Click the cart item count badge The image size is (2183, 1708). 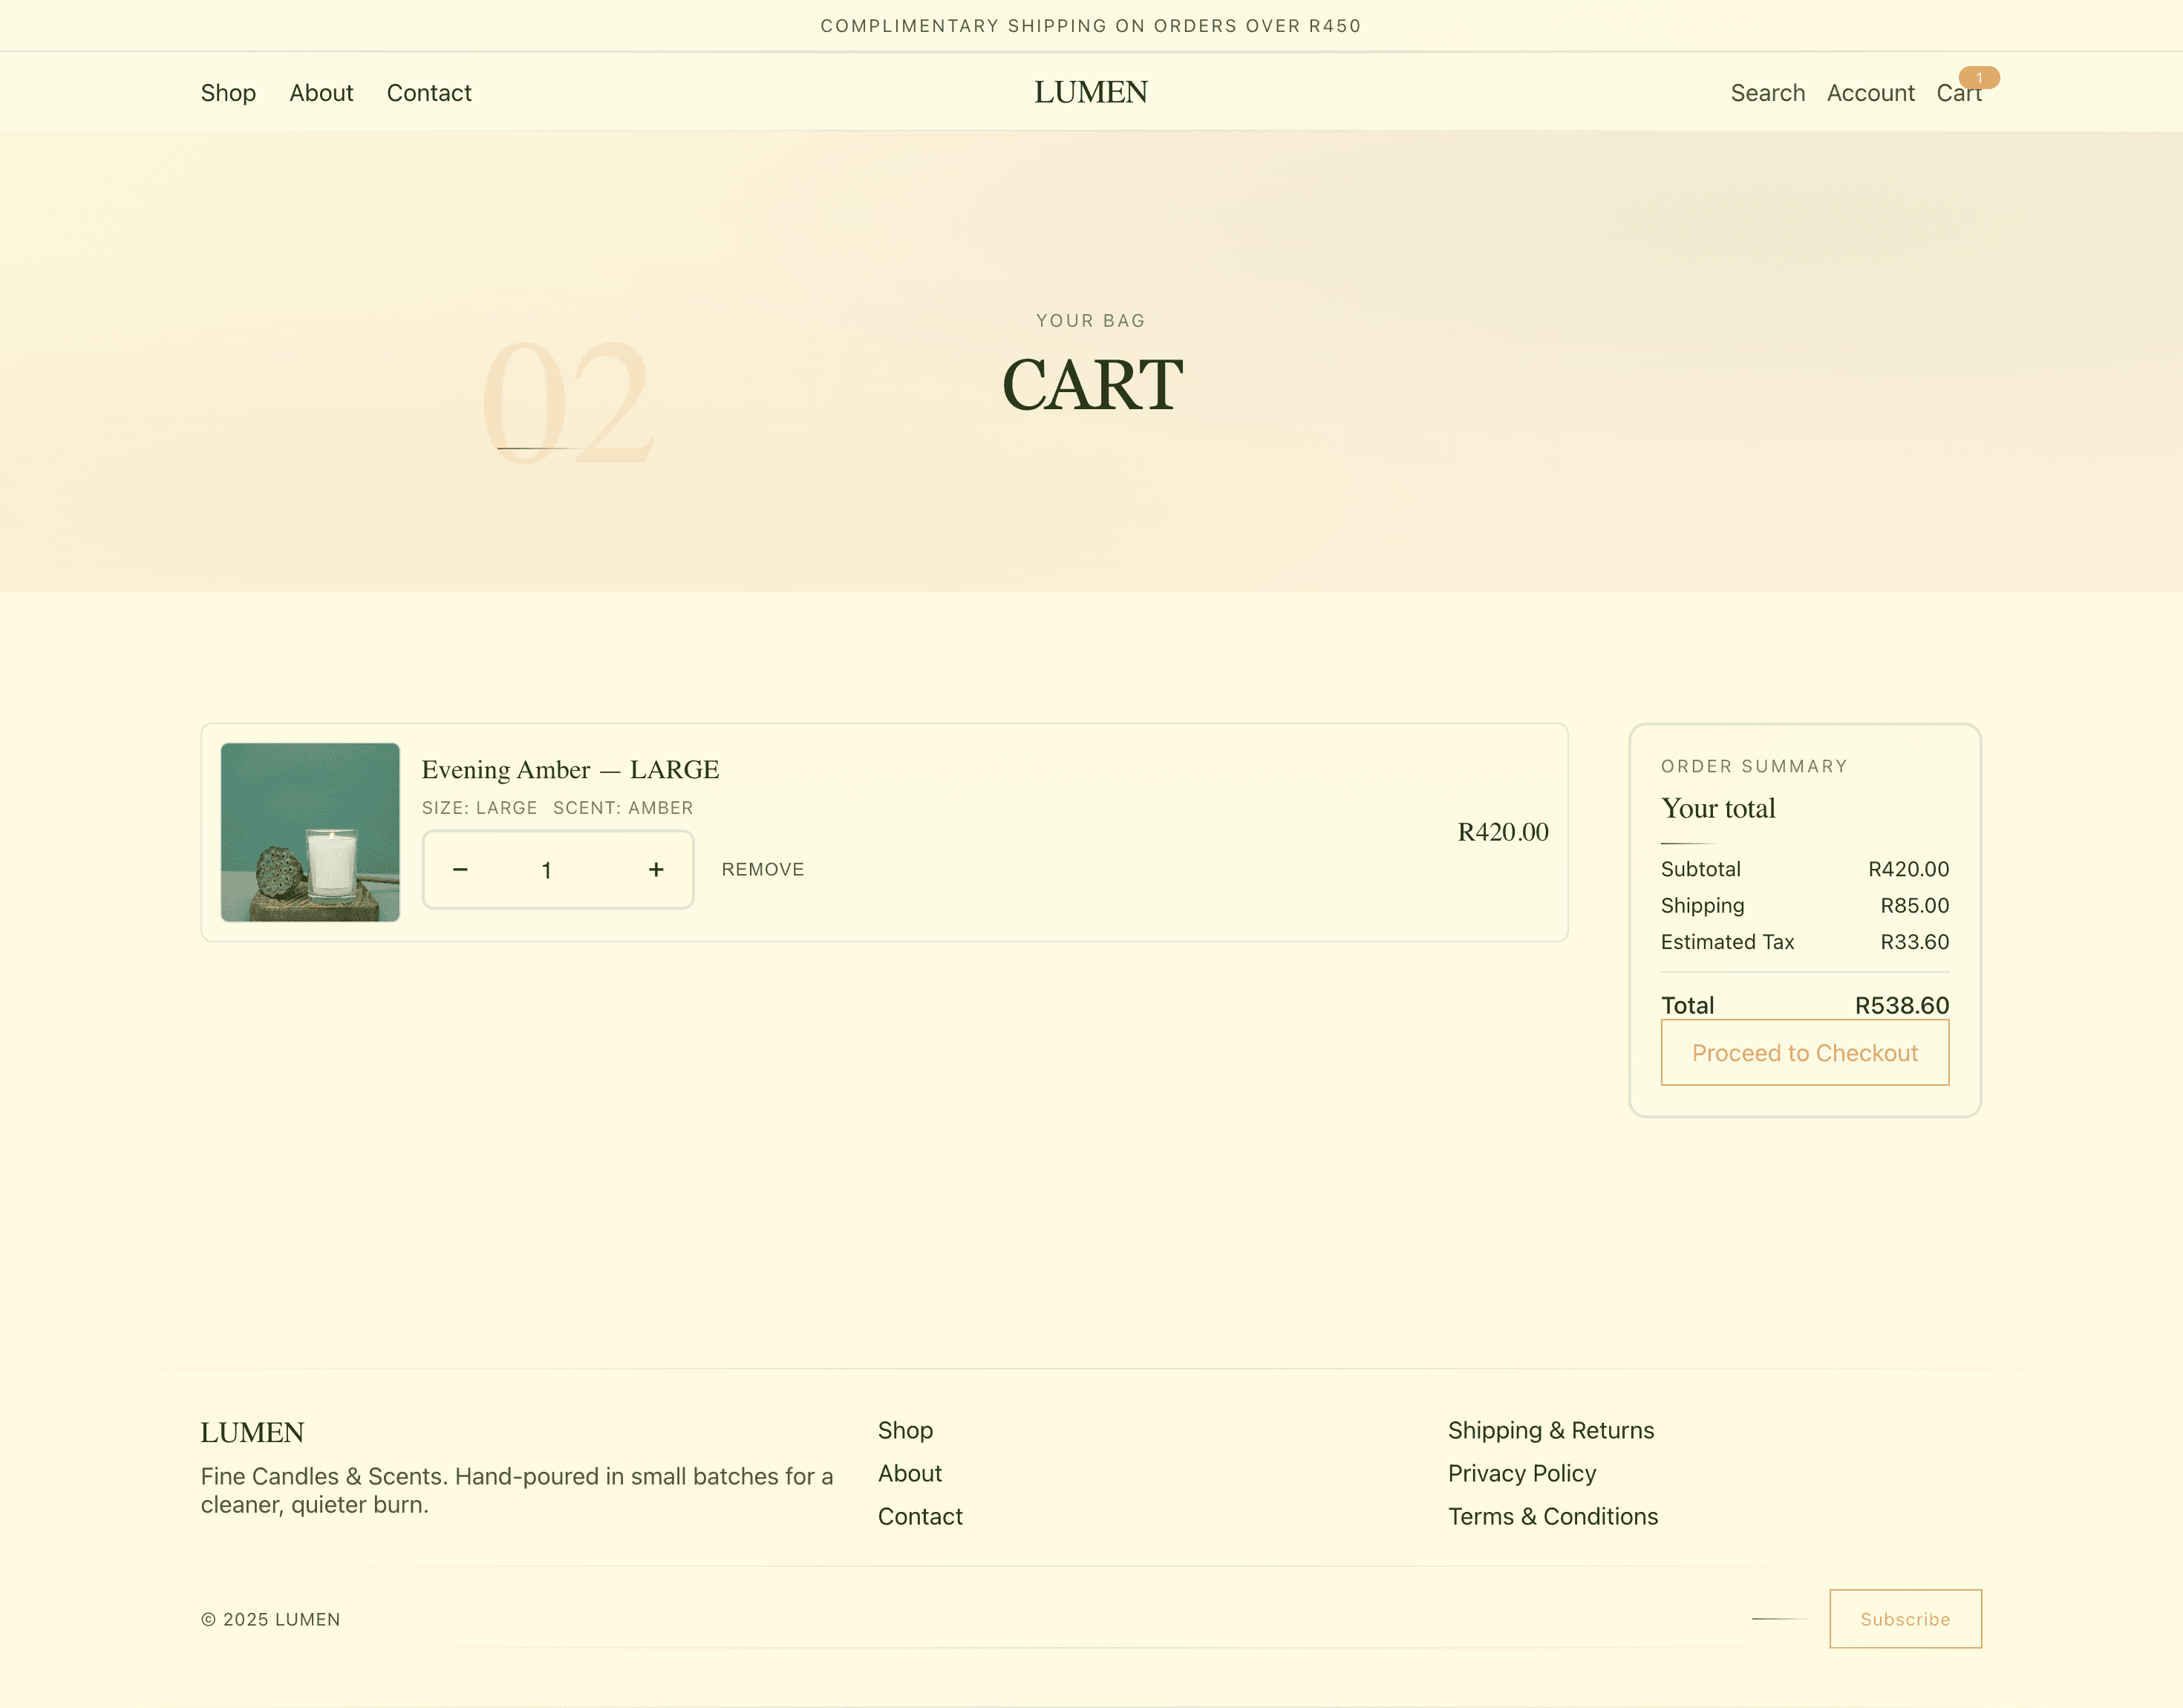[x=1978, y=76]
